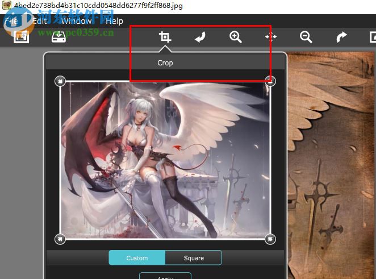Click the crop preview image

[x=165, y=160]
